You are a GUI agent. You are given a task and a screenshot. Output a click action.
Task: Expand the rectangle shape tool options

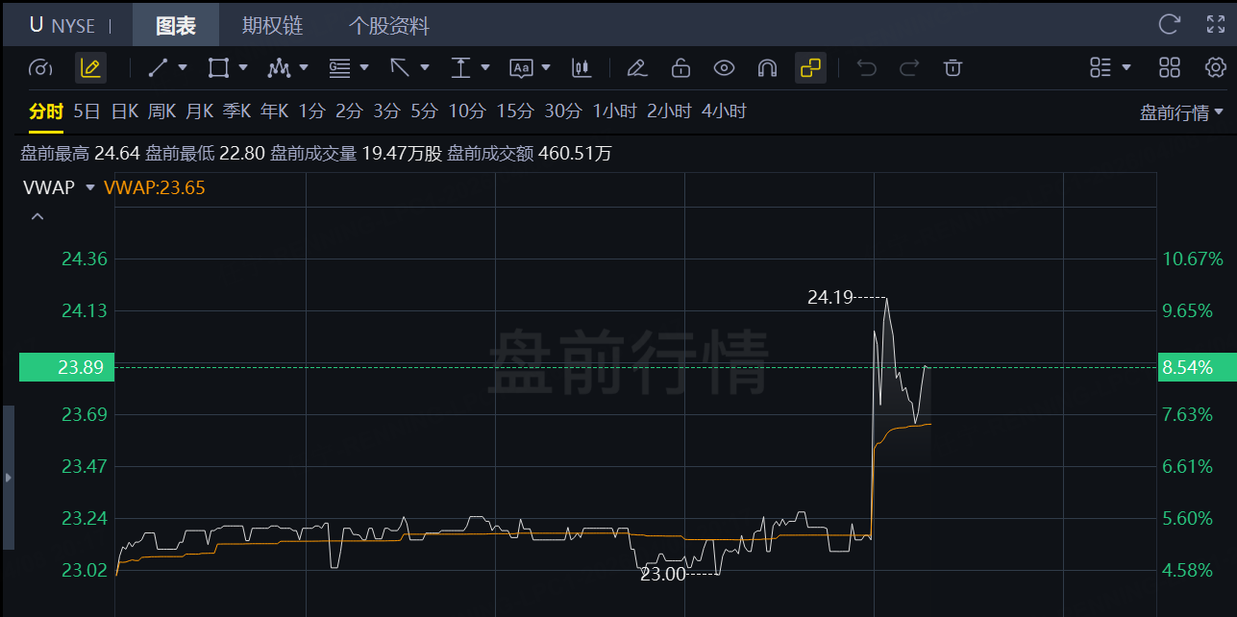point(242,68)
